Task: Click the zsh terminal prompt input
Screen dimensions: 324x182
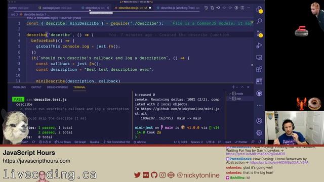Action: tap(140, 137)
